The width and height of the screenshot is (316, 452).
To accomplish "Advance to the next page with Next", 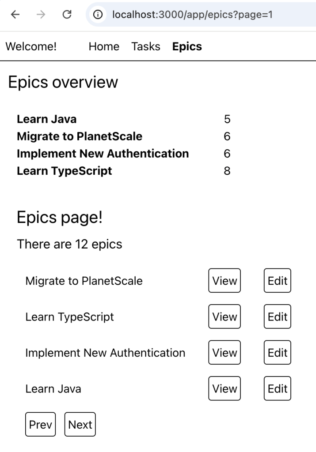I will tap(80, 424).
